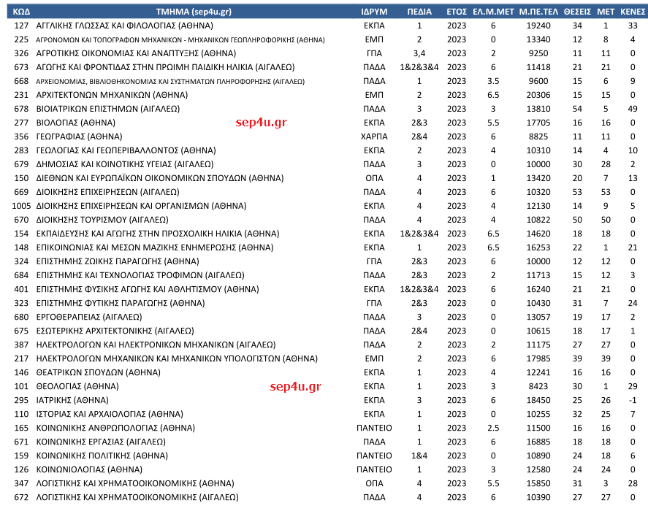
Task: Select ΑΡΧΙΤΕΚΤΟΝΩΝ ΜΗΧΑΝΙΚΩΝ (ΑΘΗΝΑ) row name
Action: [102, 95]
